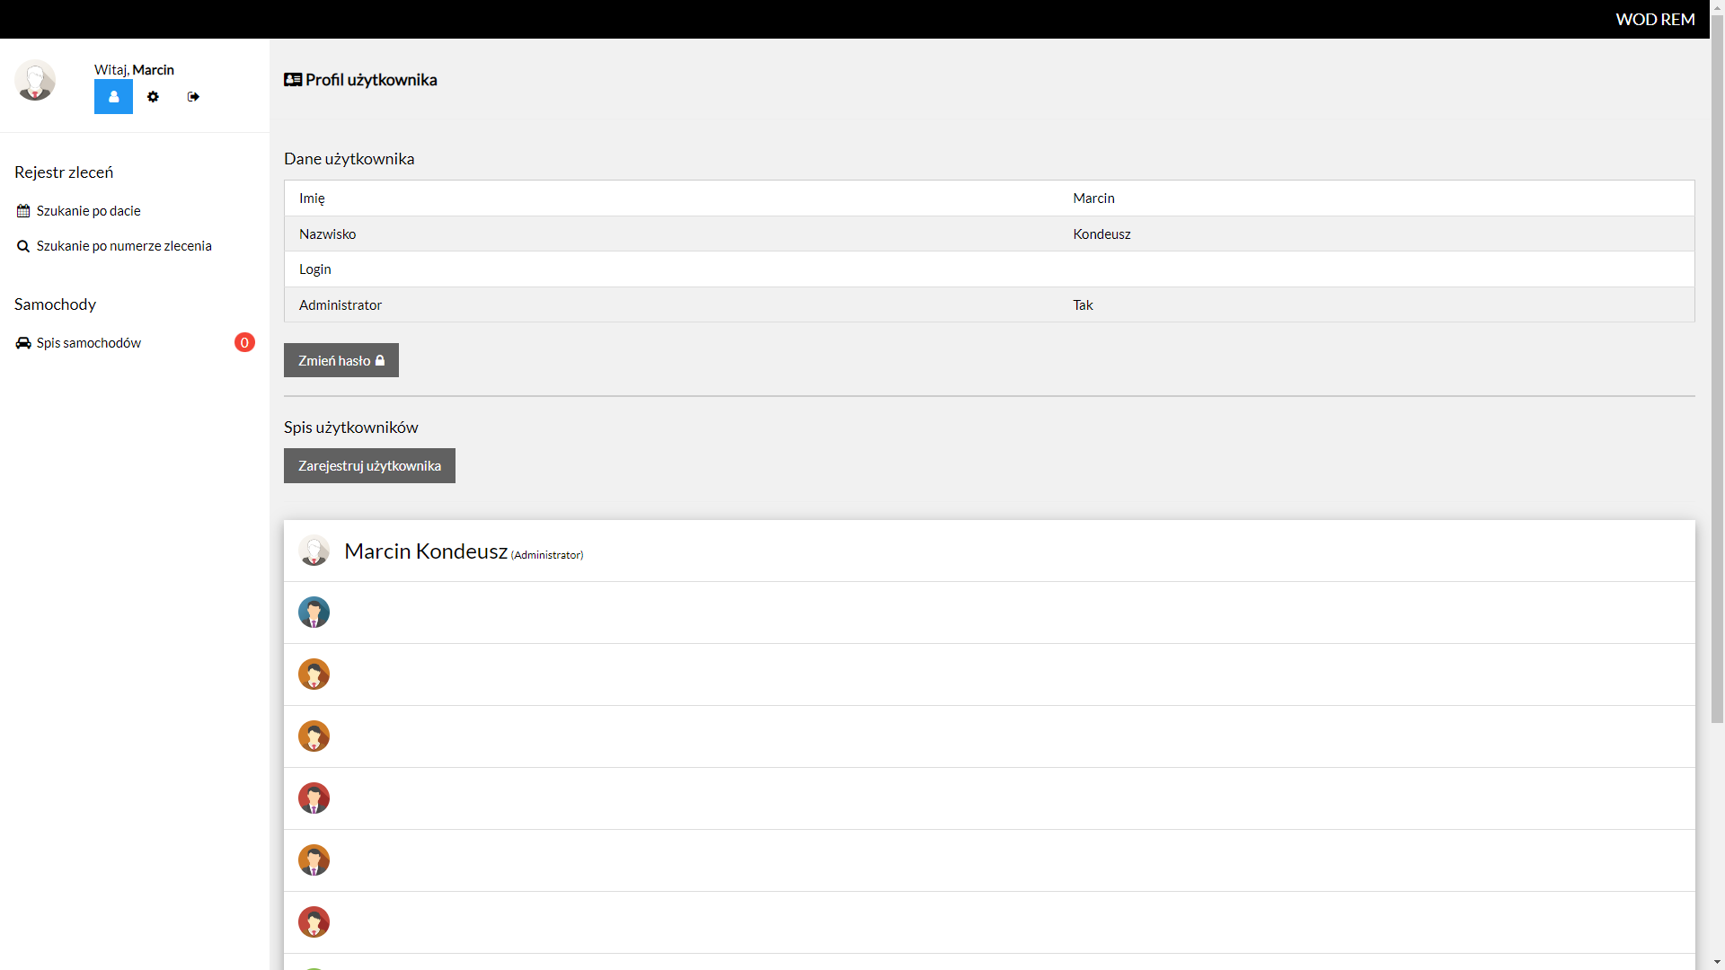Click the blue-background user avatar in list
This screenshot has width=1725, height=970.
pos(314,613)
